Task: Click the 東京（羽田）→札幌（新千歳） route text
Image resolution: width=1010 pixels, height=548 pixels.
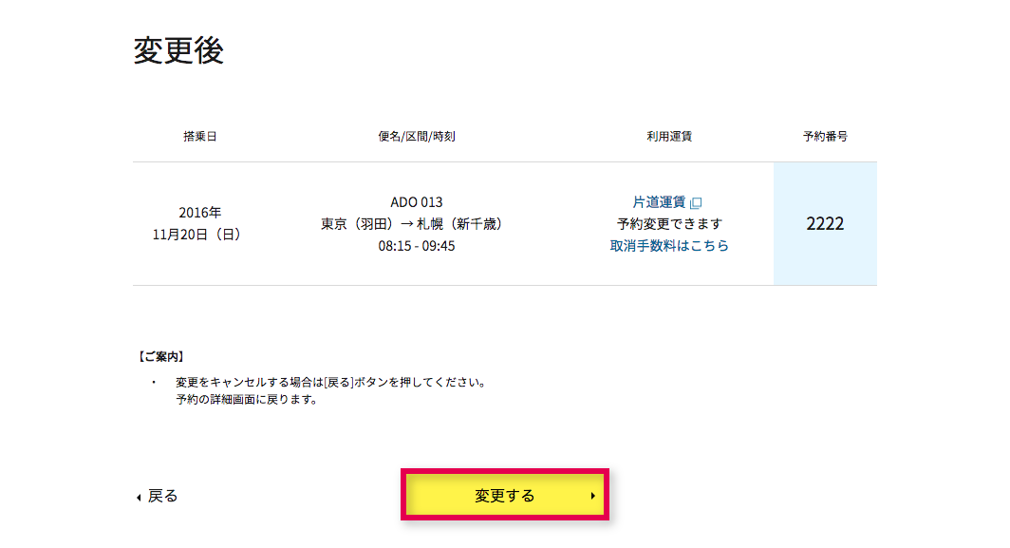Action: click(x=412, y=224)
